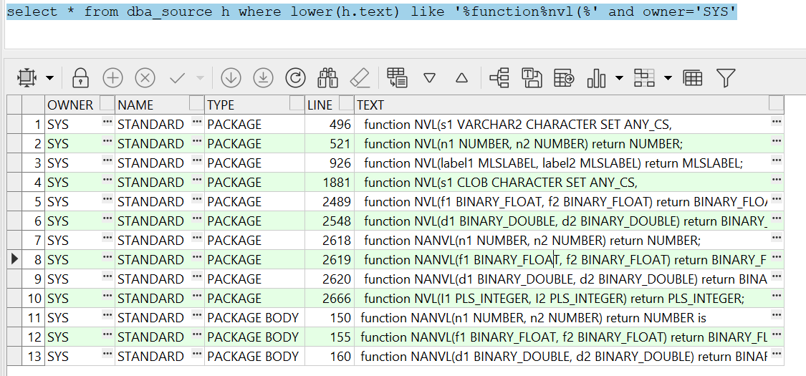Click the text 'function NVL(I1 PLS_INTEGER, I2 PLS_INTEGER)'
Viewport: 806px width, 376px height.
[496, 299]
